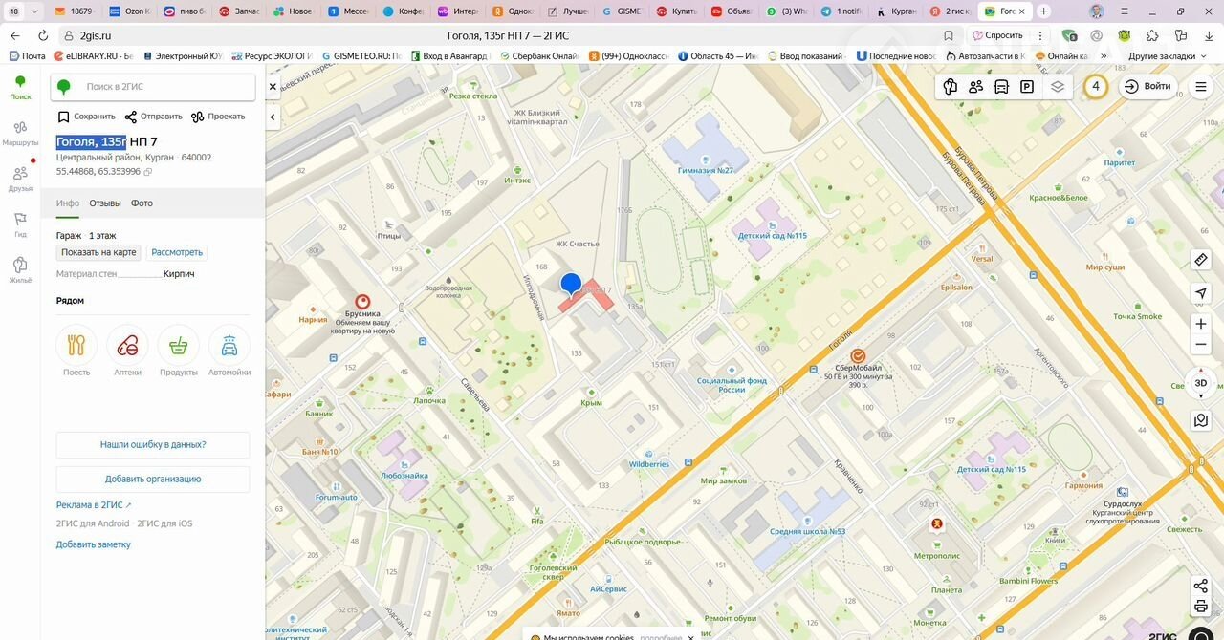Click the Сохранить bookmark icon
This screenshot has width=1224, height=640.
tap(64, 117)
